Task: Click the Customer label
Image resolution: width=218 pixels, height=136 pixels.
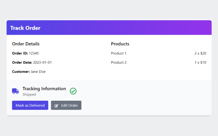Action: click(x=21, y=72)
